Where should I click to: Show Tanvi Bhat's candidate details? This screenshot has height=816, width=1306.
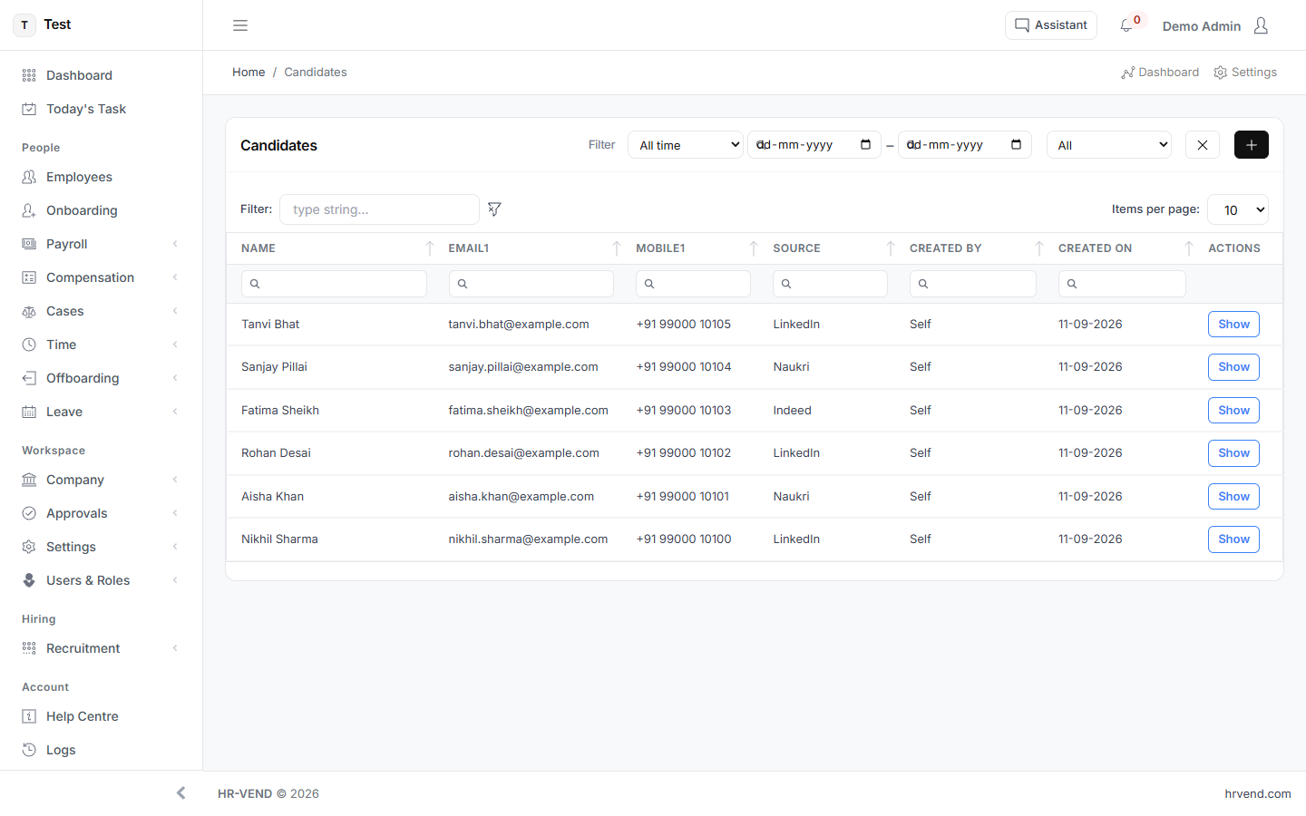click(1233, 324)
